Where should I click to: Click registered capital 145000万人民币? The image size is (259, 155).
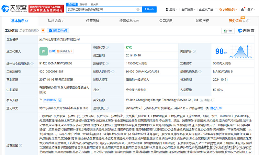pos(136,63)
